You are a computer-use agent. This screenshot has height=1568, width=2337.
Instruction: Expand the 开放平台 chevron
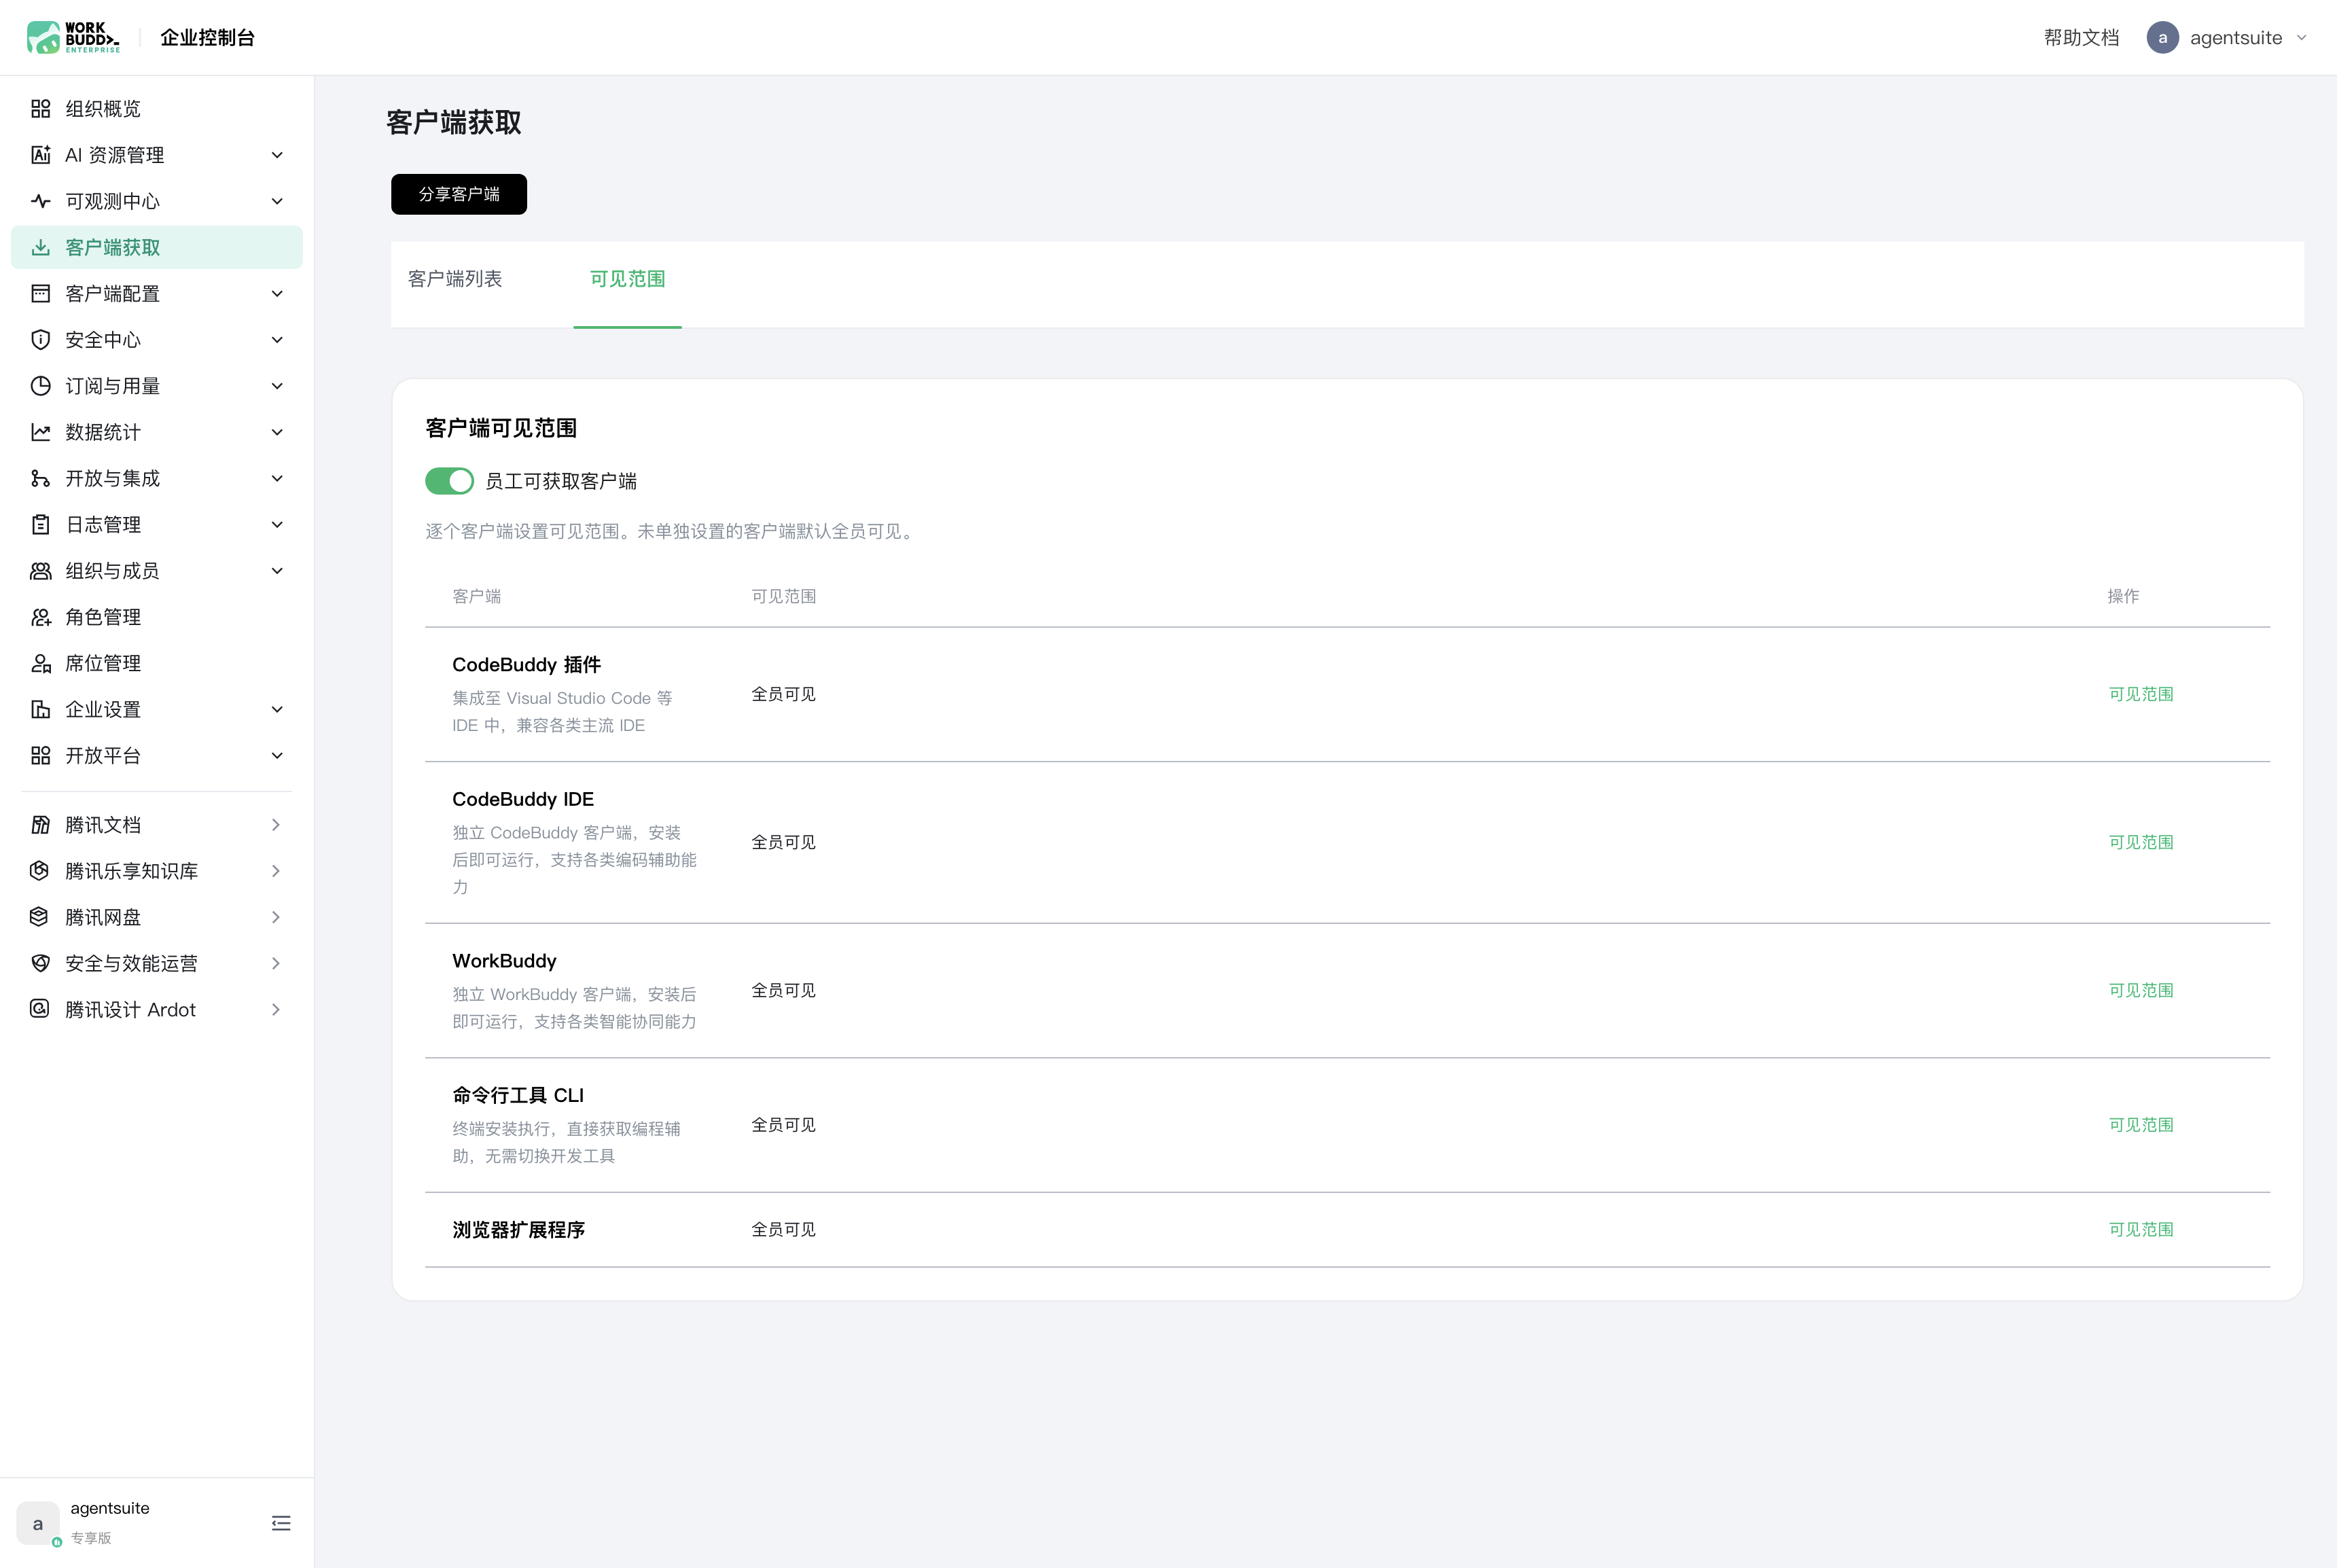click(x=277, y=756)
